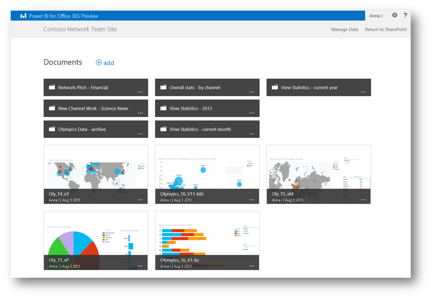
Task: Open ellipsis menu for View Statistics current month
Action: (252, 134)
